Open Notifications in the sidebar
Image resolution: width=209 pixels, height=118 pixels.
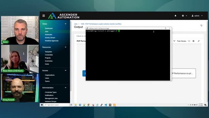(49, 95)
